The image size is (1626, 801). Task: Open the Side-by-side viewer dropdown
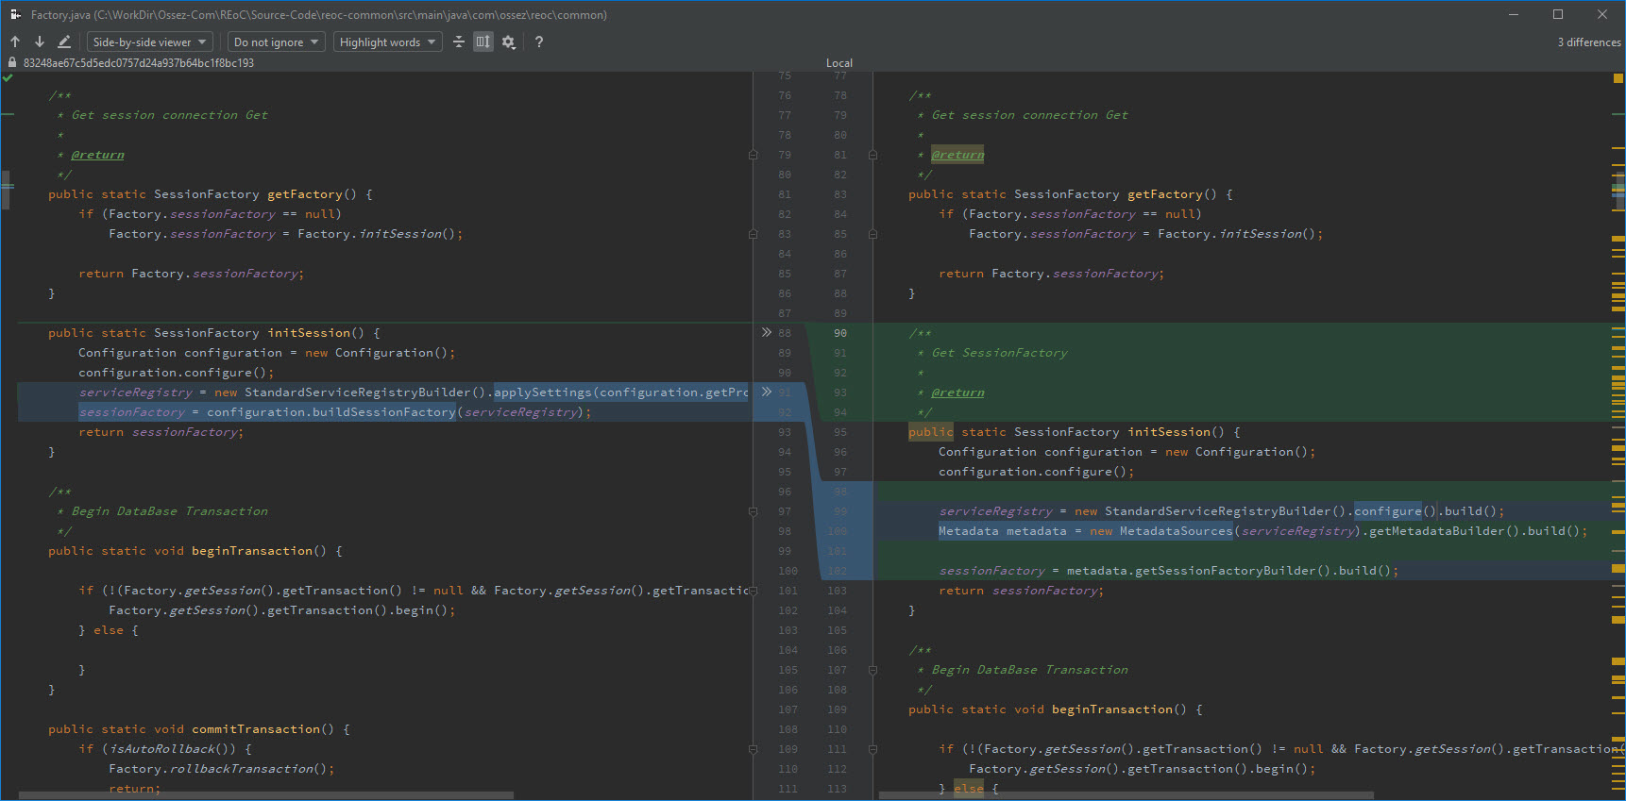pos(149,42)
